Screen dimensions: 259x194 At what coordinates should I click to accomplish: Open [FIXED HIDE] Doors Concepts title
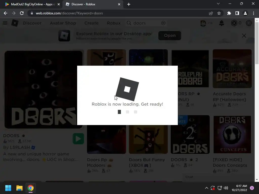pos(230,162)
